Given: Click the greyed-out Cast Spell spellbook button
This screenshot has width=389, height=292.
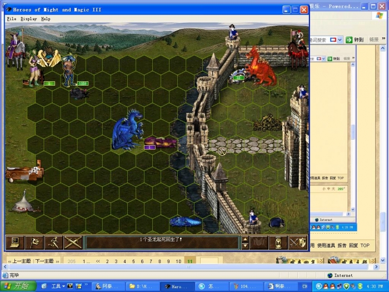Looking at the screenshot, I should click(x=259, y=242).
